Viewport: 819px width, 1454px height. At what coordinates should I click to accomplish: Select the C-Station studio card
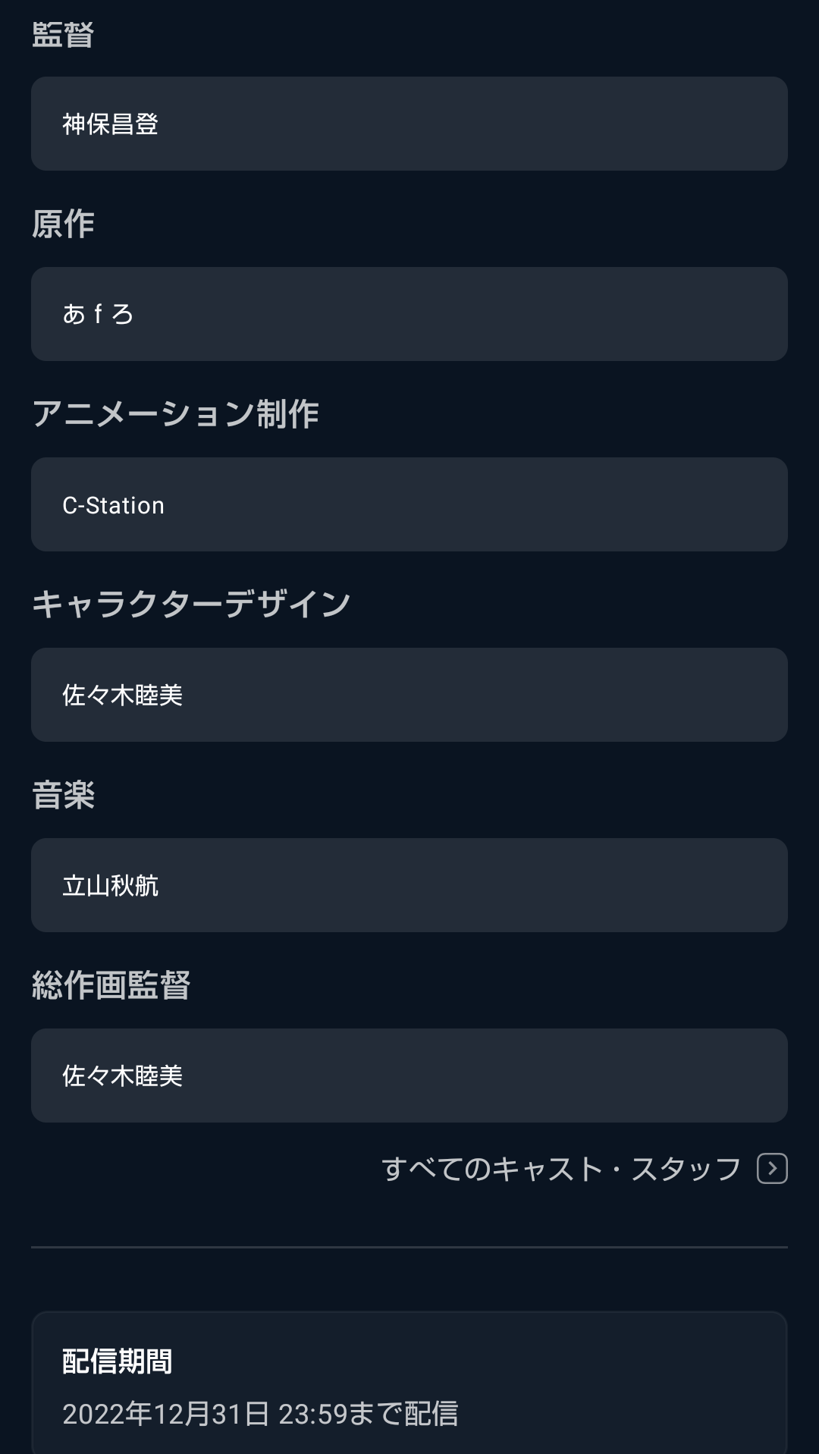[x=409, y=504]
